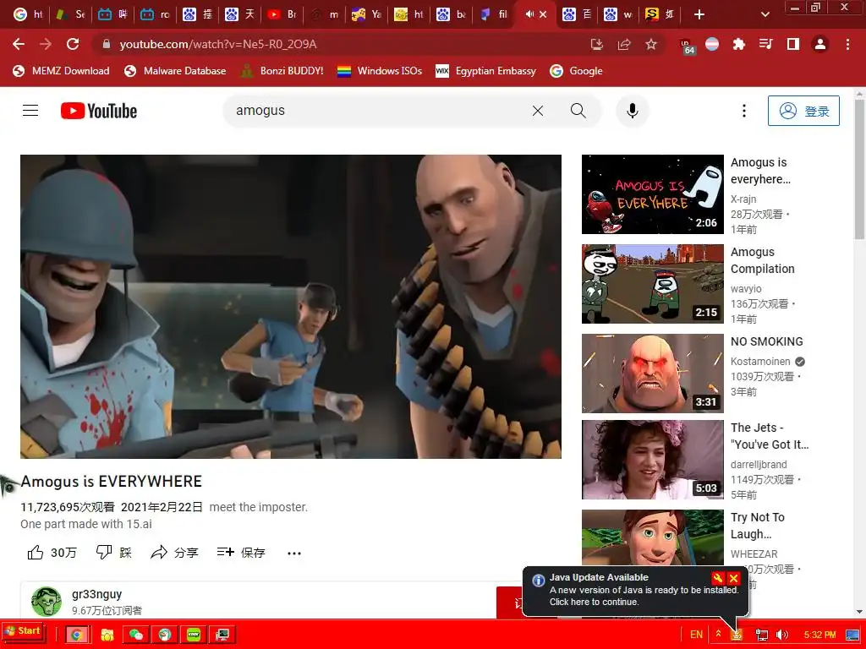Open WeChat from the taskbar

click(x=136, y=635)
